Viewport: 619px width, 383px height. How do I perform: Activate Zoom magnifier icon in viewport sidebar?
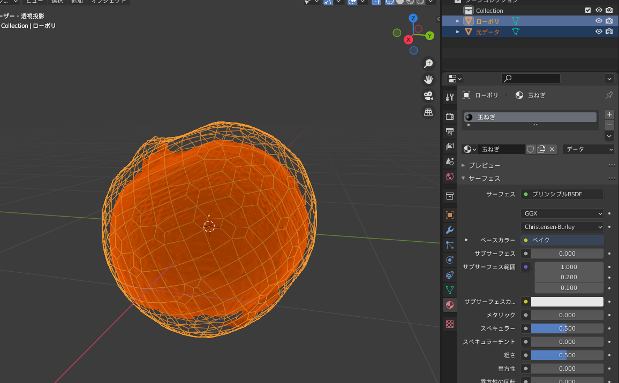pyautogui.click(x=428, y=63)
